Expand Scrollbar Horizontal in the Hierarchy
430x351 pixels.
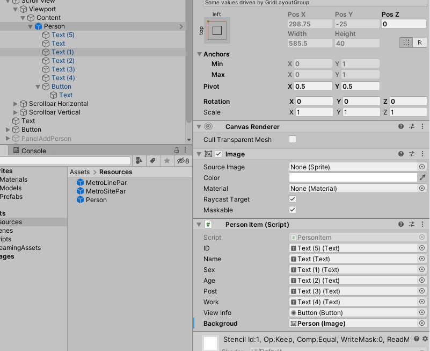click(15, 103)
